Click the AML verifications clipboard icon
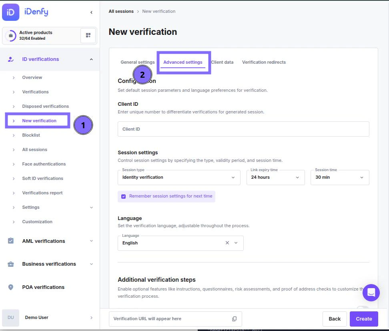The width and height of the screenshot is (389, 331). point(11,241)
